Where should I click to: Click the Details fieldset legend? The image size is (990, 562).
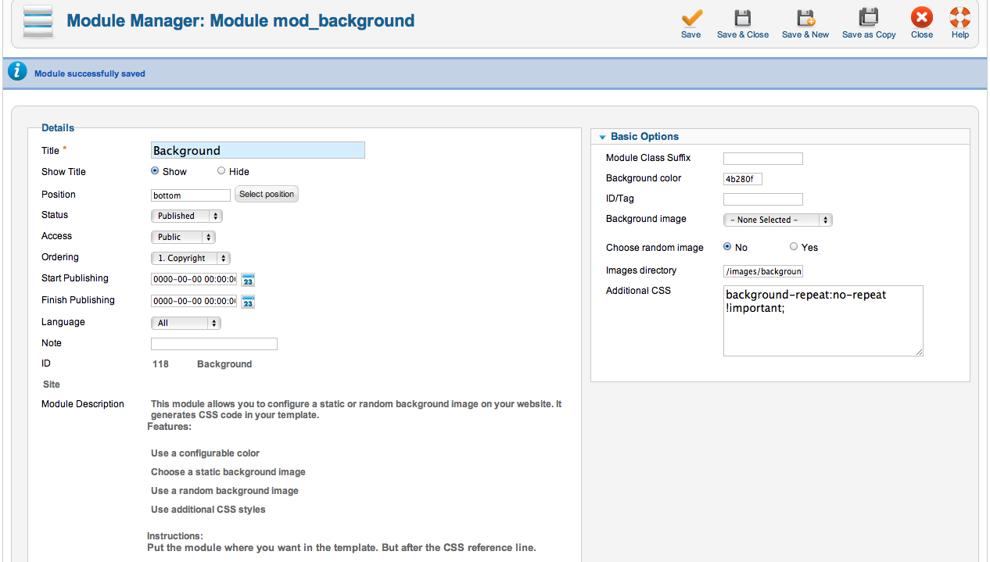[58, 128]
